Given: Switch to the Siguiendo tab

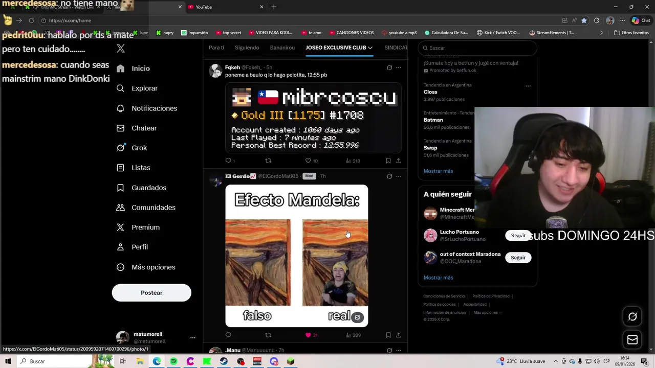Looking at the screenshot, I should coord(247,48).
